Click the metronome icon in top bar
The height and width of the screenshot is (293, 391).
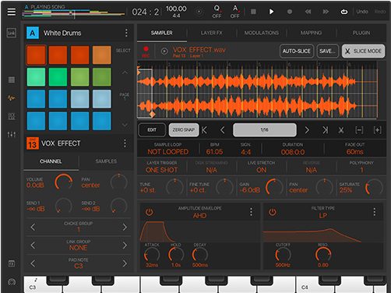(199, 12)
